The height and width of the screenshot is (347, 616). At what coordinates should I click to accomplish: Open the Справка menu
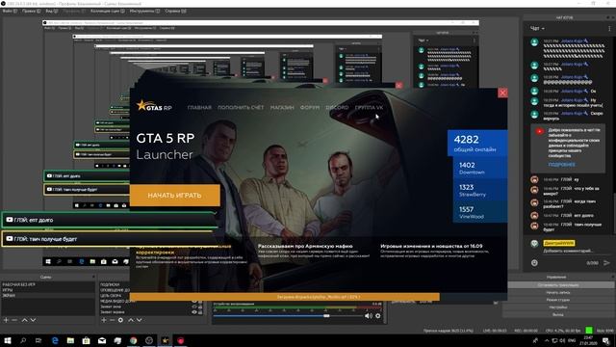click(x=175, y=11)
